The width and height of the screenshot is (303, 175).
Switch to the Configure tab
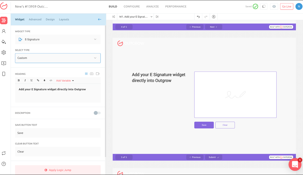tap(132, 7)
